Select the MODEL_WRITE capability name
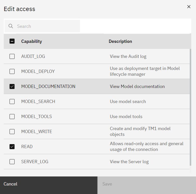The width and height of the screenshot is (196, 194). tap(36, 132)
